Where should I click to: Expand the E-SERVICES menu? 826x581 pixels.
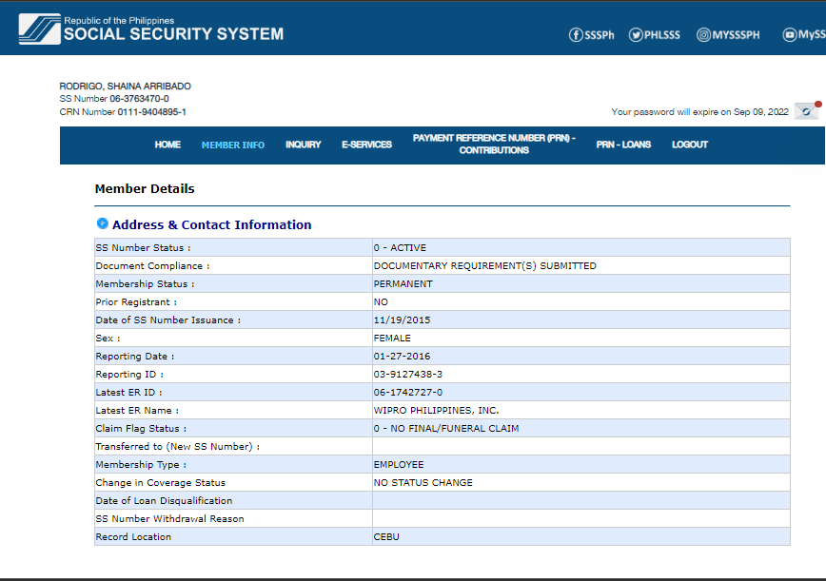pyautogui.click(x=366, y=145)
